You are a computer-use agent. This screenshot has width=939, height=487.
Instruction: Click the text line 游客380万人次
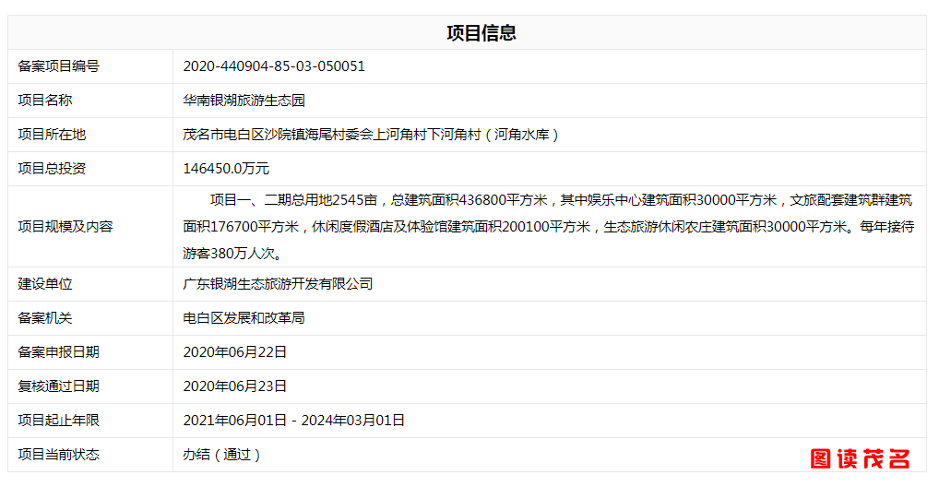tap(232, 254)
